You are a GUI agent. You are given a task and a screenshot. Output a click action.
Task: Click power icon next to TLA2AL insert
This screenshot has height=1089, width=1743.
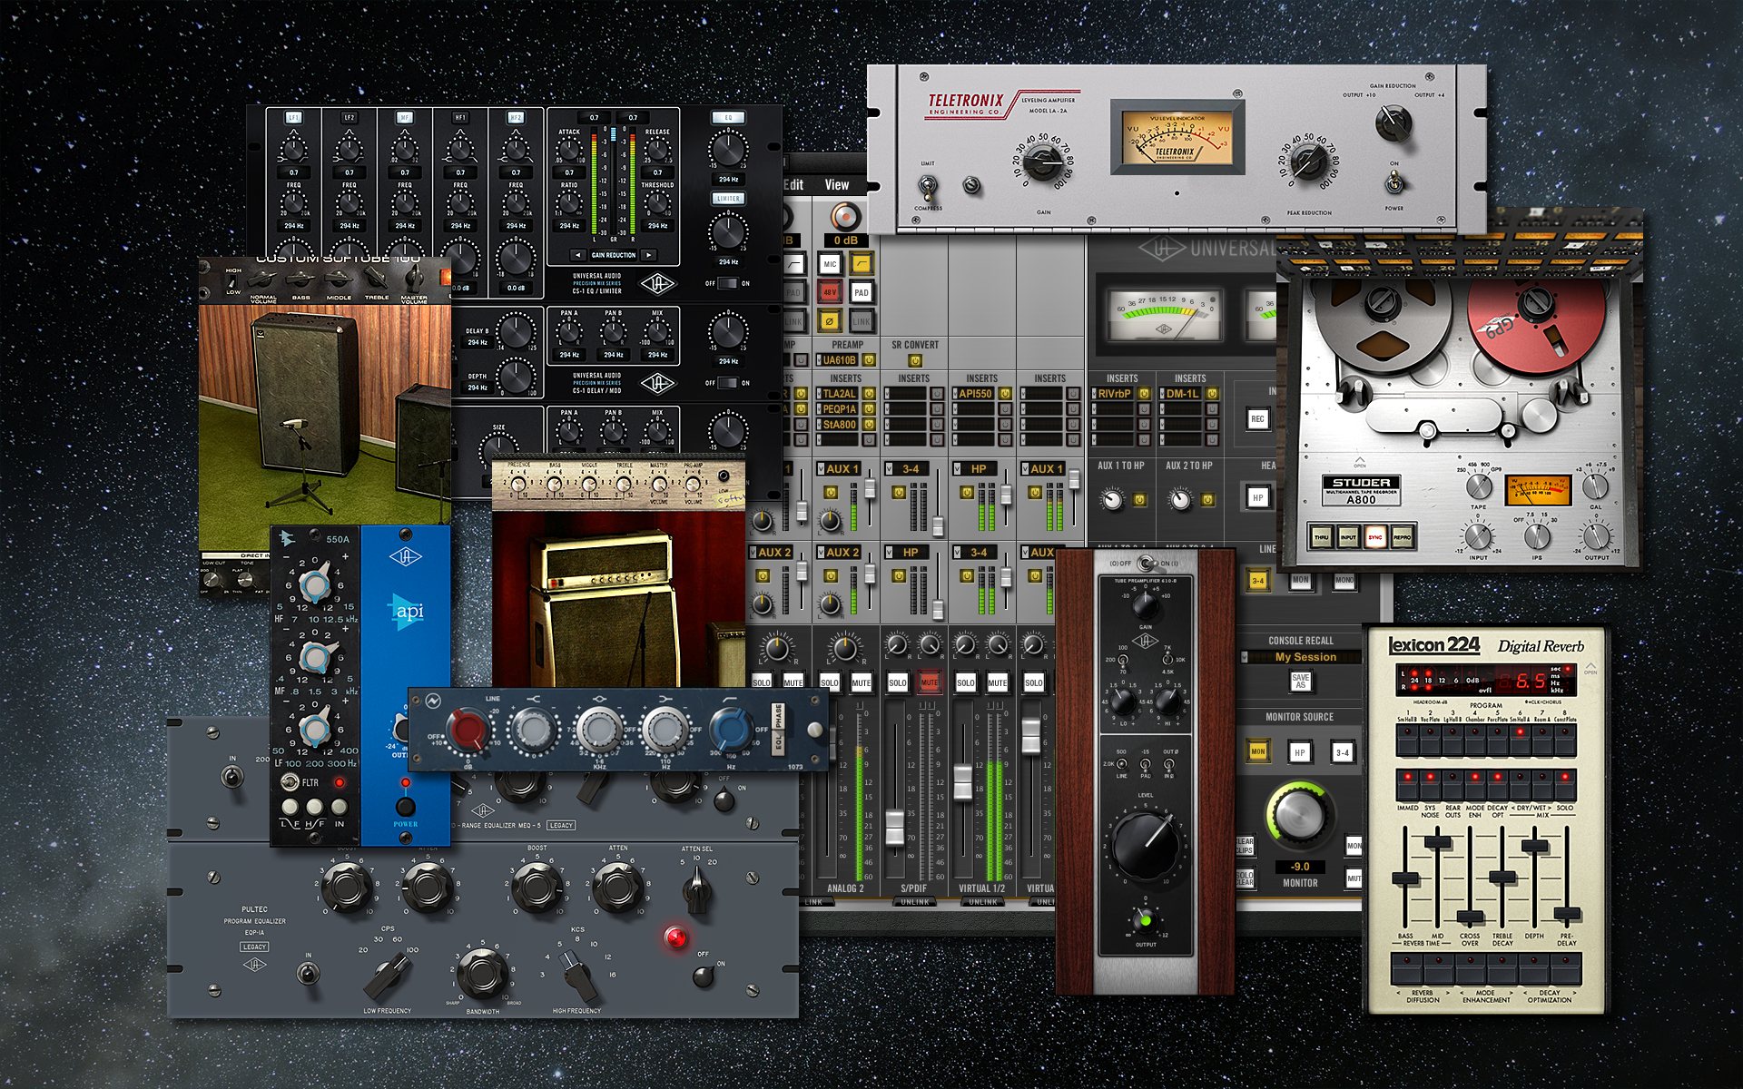tap(869, 394)
